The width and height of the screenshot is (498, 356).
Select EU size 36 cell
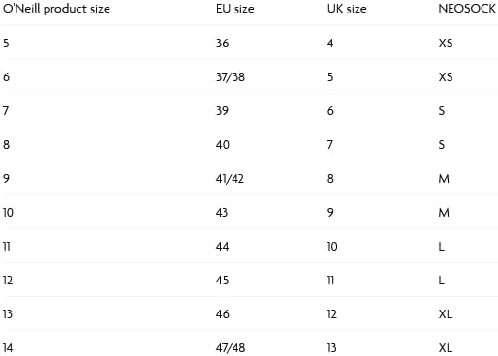coord(223,44)
